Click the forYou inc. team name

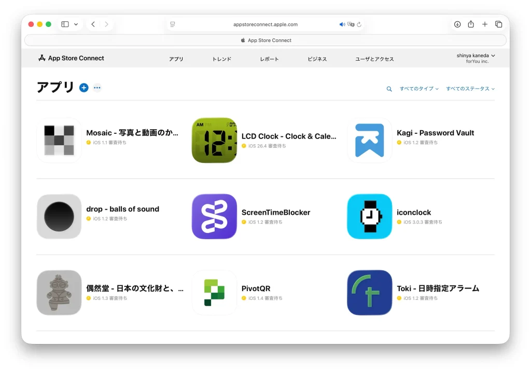pos(477,61)
